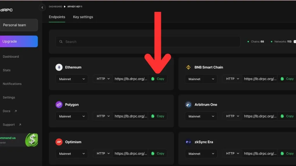This screenshot has width=296, height=166.
Task: Click the BNB Smart Chain logo
Action: [x=188, y=67]
